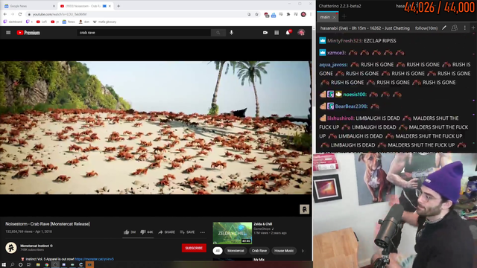Open a new Chrome tab
Viewport: 477px width, 268px height.
119,6
